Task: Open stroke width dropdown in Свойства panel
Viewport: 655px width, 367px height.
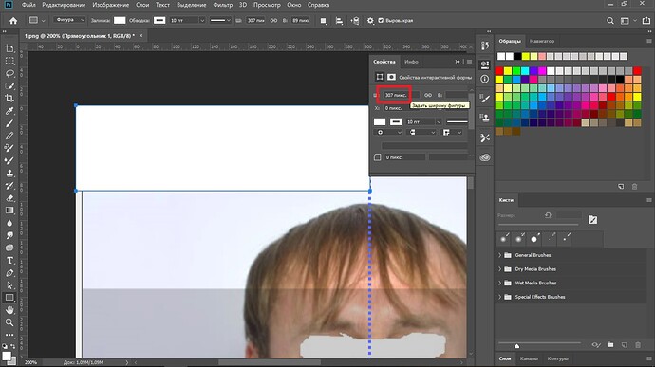Action: [x=439, y=122]
